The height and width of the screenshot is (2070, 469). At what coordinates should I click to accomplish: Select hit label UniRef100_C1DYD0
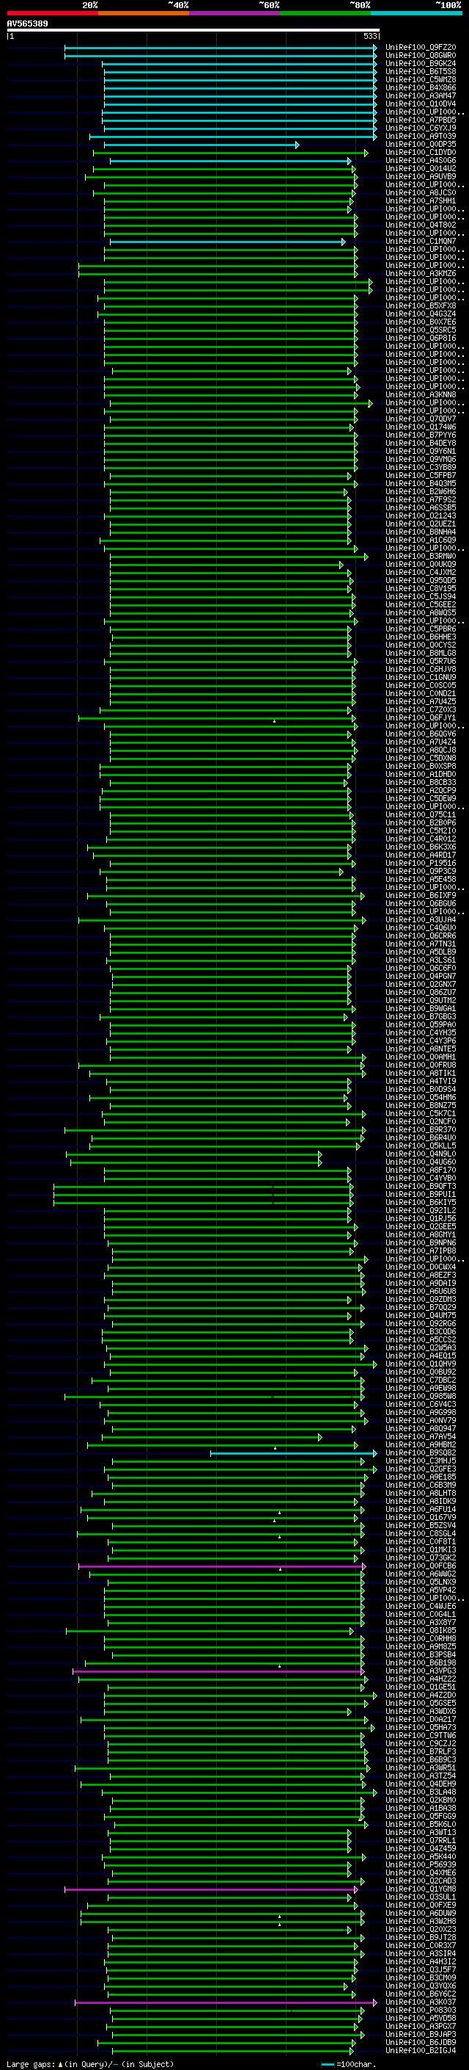[421, 153]
